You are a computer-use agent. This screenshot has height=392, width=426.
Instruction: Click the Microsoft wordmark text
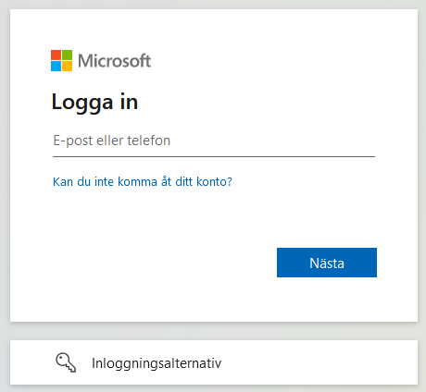point(114,61)
